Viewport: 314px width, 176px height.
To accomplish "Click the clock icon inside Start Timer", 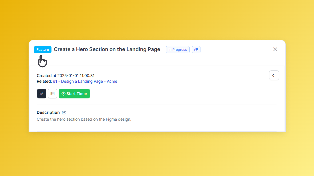I will click(x=63, y=94).
